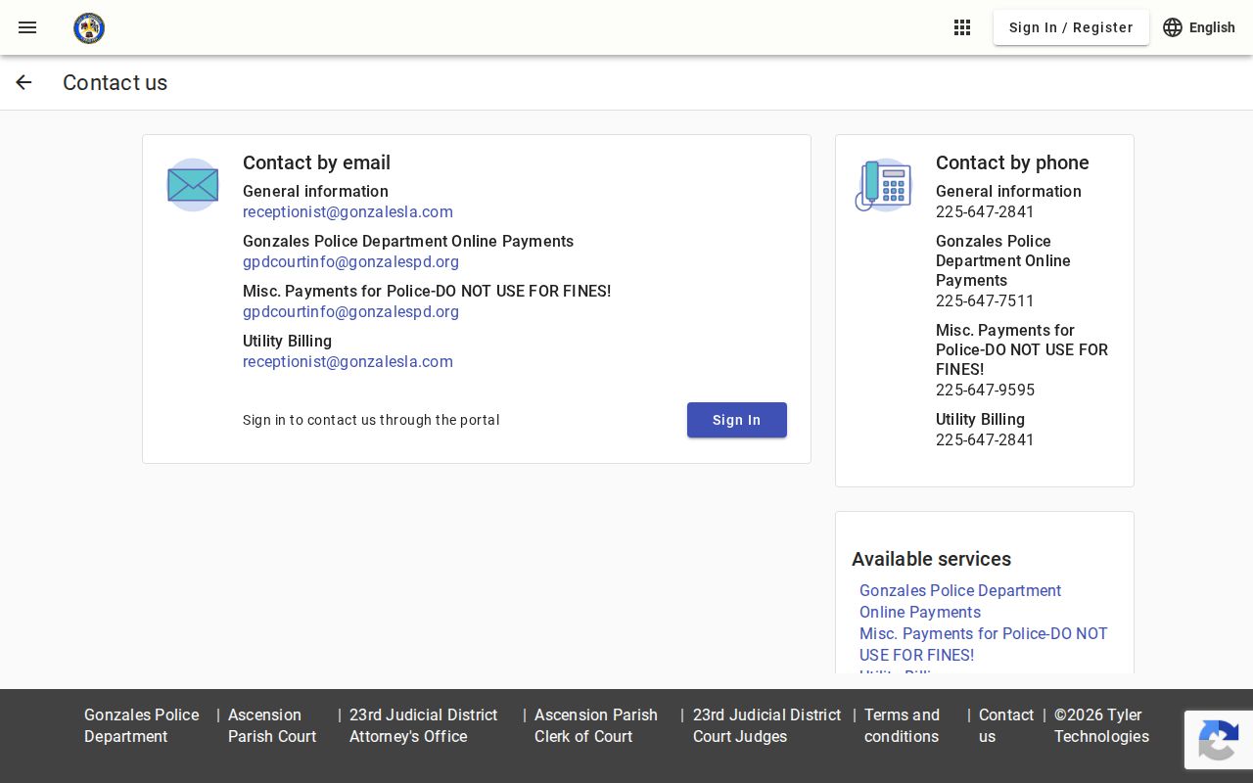Click the city seal logo

pyautogui.click(x=89, y=28)
